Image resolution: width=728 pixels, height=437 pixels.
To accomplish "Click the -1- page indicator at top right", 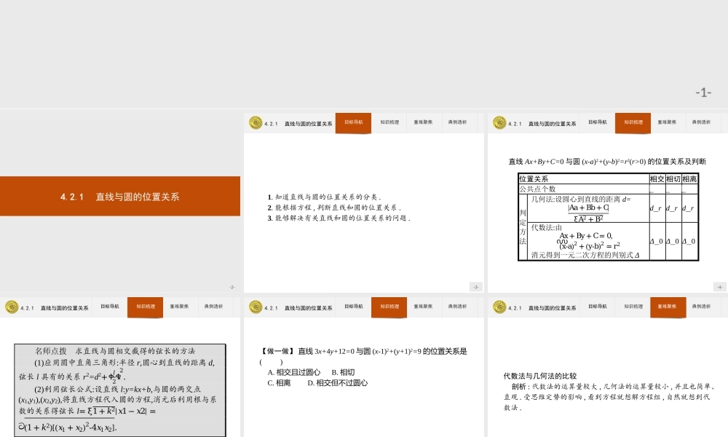I will pyautogui.click(x=703, y=93).
